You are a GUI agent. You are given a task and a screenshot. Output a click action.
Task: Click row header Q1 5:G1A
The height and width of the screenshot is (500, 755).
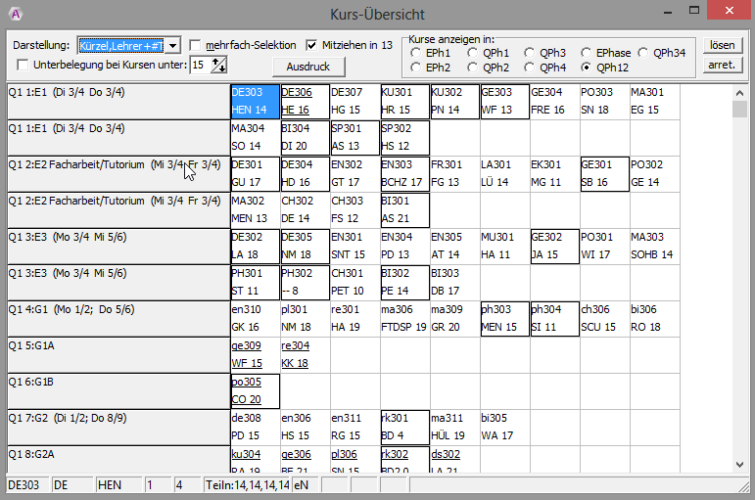coord(118,355)
